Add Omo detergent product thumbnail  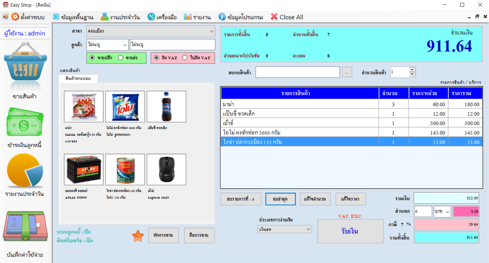coord(125,107)
